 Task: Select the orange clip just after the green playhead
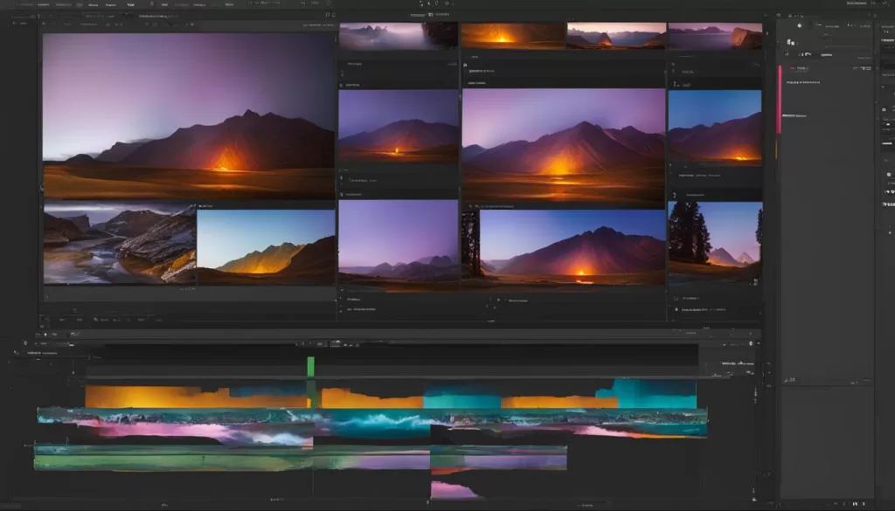[x=371, y=398]
